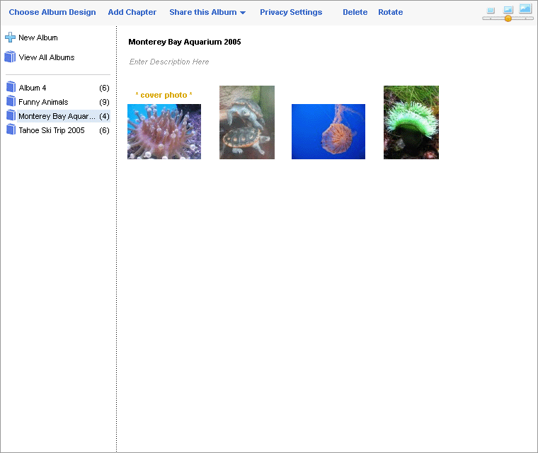Image resolution: width=538 pixels, height=453 pixels.
Task: Click the New Album plus icon
Action: pyautogui.click(x=11, y=37)
